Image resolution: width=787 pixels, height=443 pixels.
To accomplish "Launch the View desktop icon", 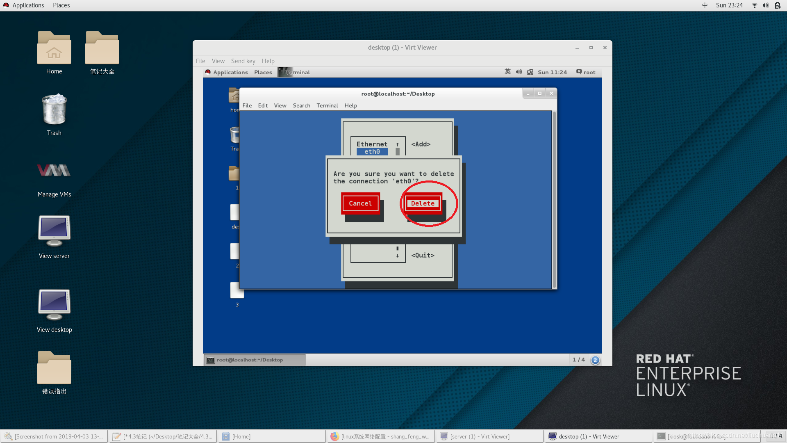I will point(54,311).
